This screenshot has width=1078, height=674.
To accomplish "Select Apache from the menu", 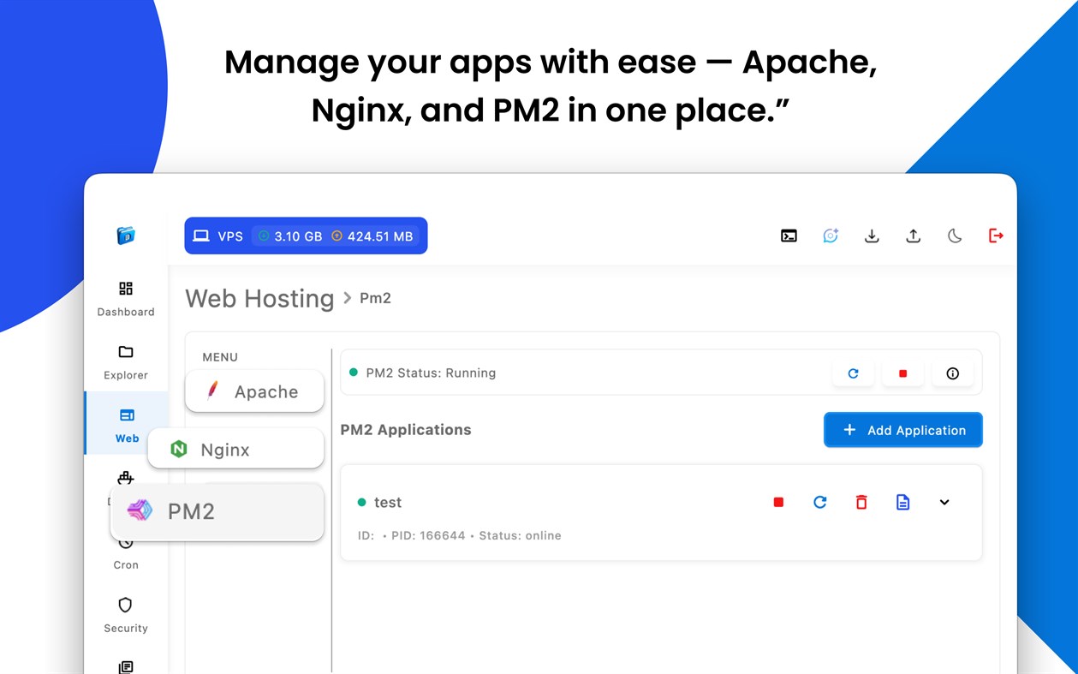I will tap(254, 391).
